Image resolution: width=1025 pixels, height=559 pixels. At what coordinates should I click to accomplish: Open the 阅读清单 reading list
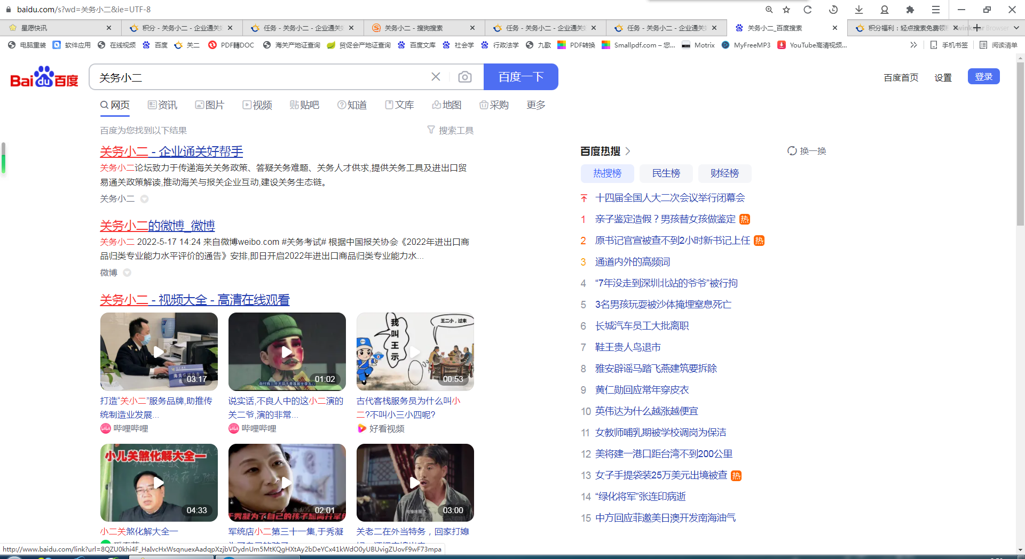[x=998, y=45]
